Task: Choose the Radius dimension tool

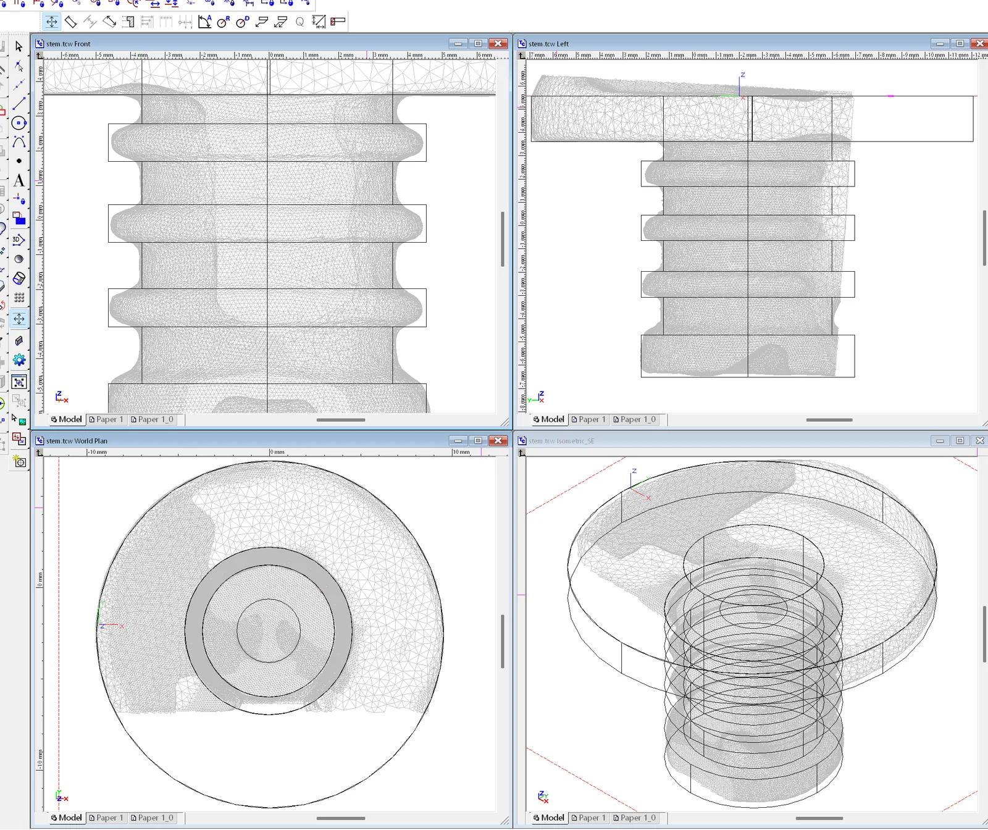Action: [x=224, y=22]
